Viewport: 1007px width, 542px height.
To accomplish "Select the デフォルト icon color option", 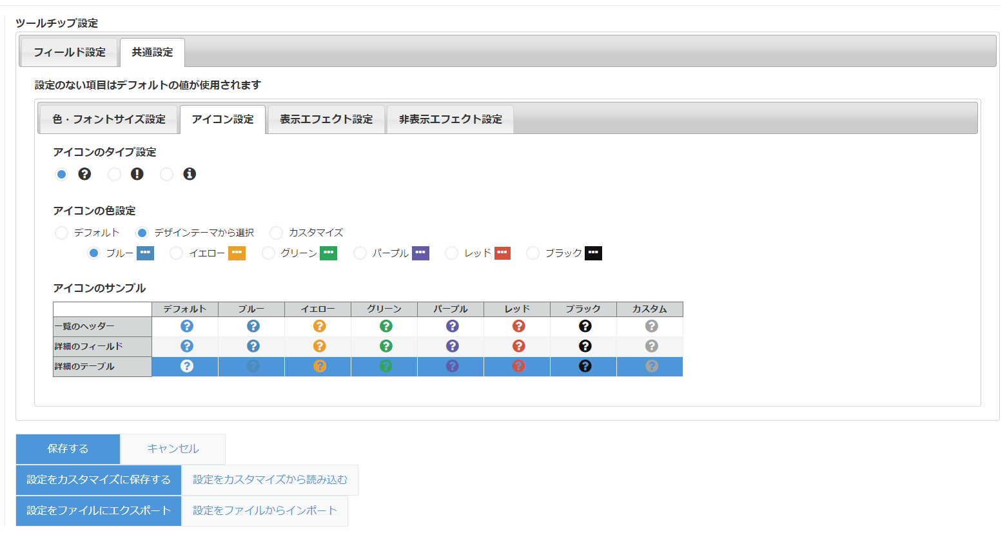I will click(61, 233).
